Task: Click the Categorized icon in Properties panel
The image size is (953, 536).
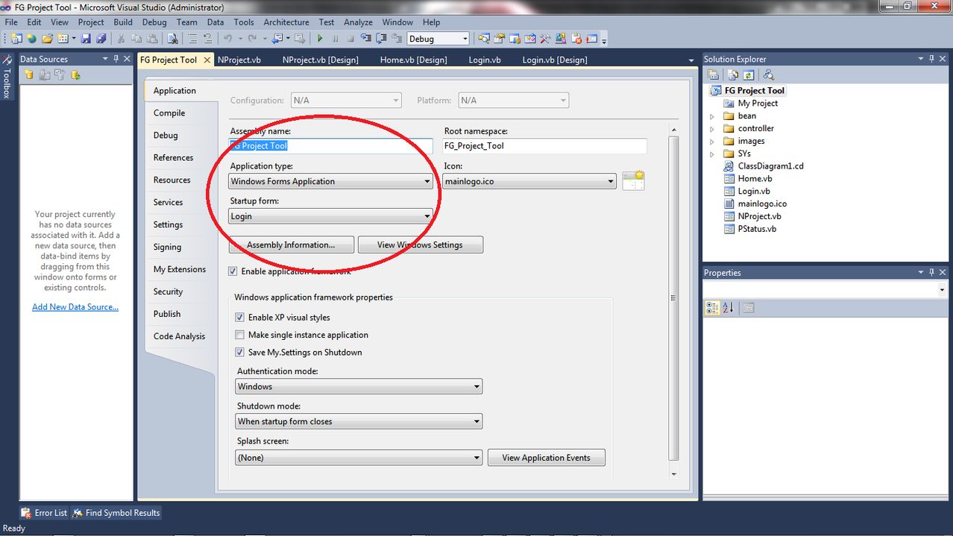Action: [x=712, y=308]
